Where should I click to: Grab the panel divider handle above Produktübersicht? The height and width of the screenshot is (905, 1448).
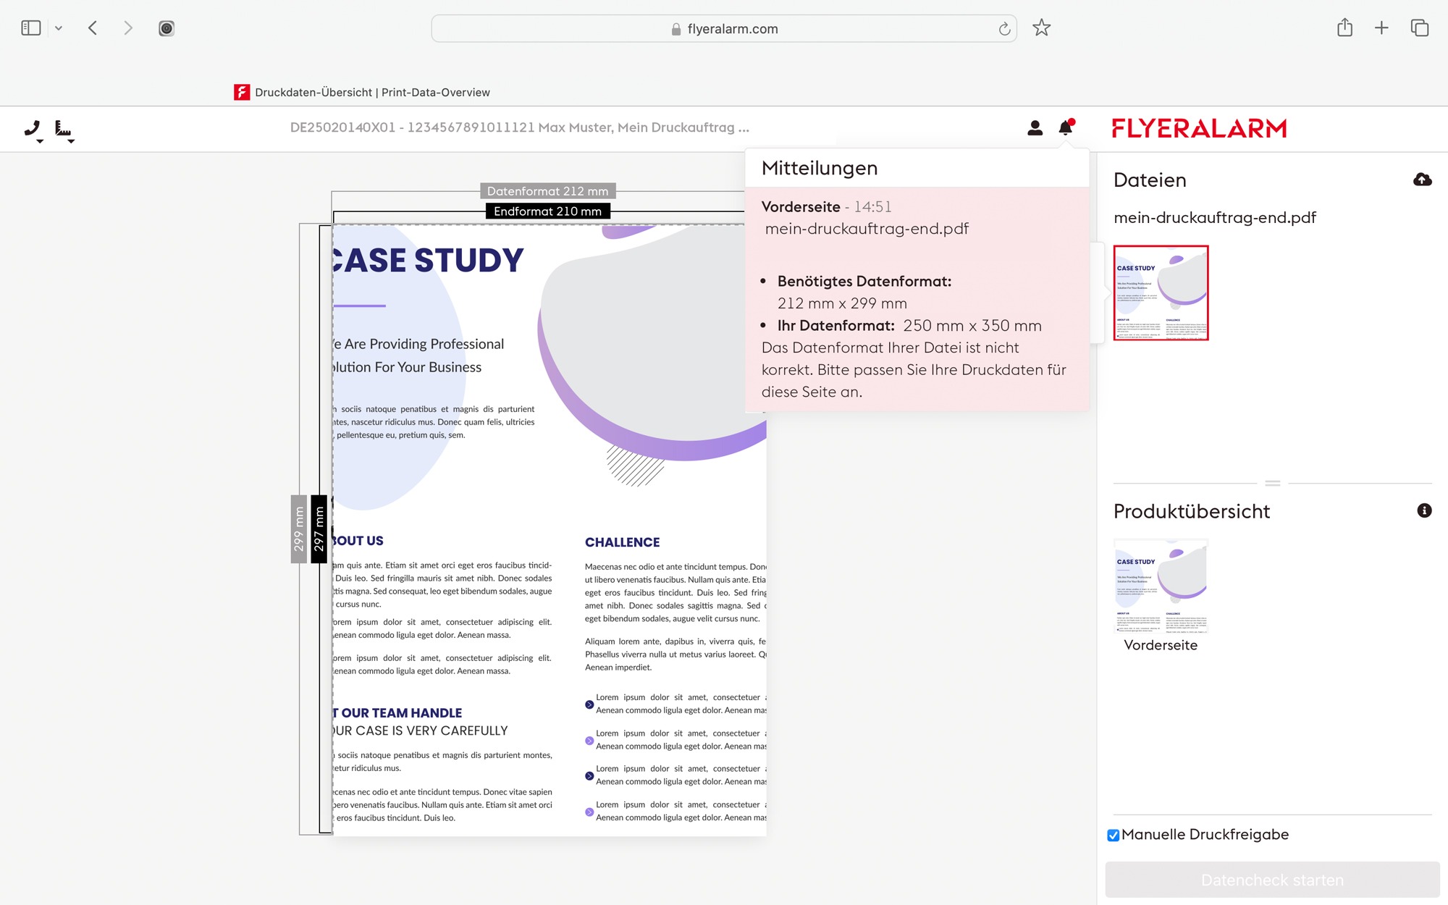(x=1273, y=483)
